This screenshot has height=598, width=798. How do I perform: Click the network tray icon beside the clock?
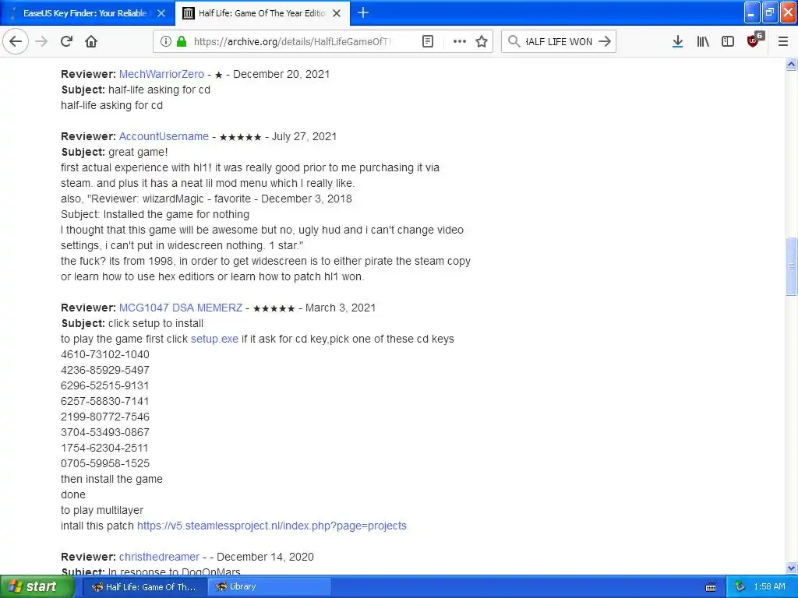pyautogui.click(x=740, y=586)
